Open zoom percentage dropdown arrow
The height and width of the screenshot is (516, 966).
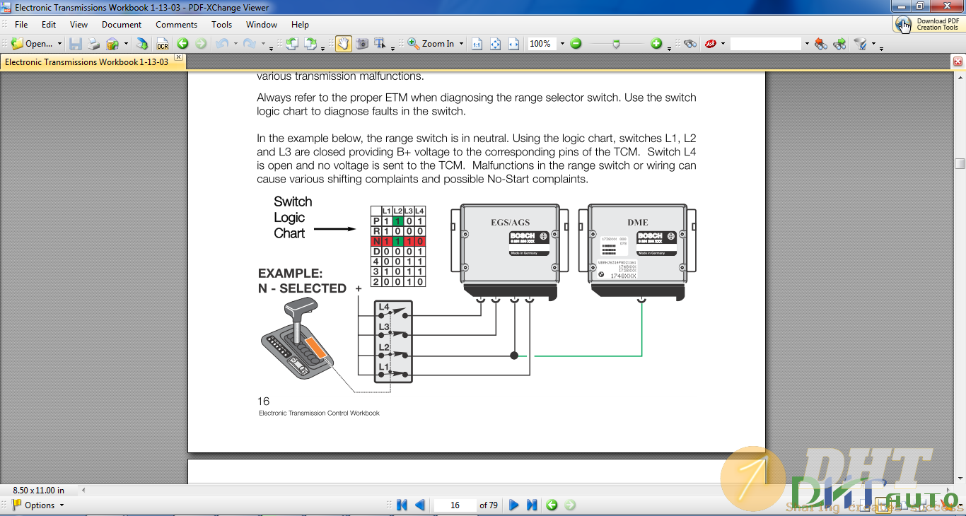[x=562, y=44]
